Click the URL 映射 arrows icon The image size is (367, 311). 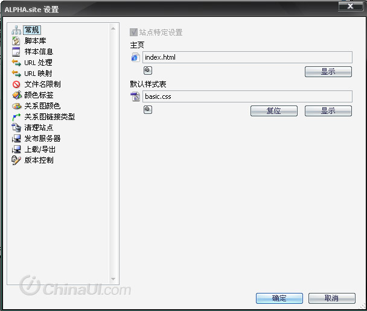16,74
